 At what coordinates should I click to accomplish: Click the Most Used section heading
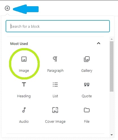[19, 44]
